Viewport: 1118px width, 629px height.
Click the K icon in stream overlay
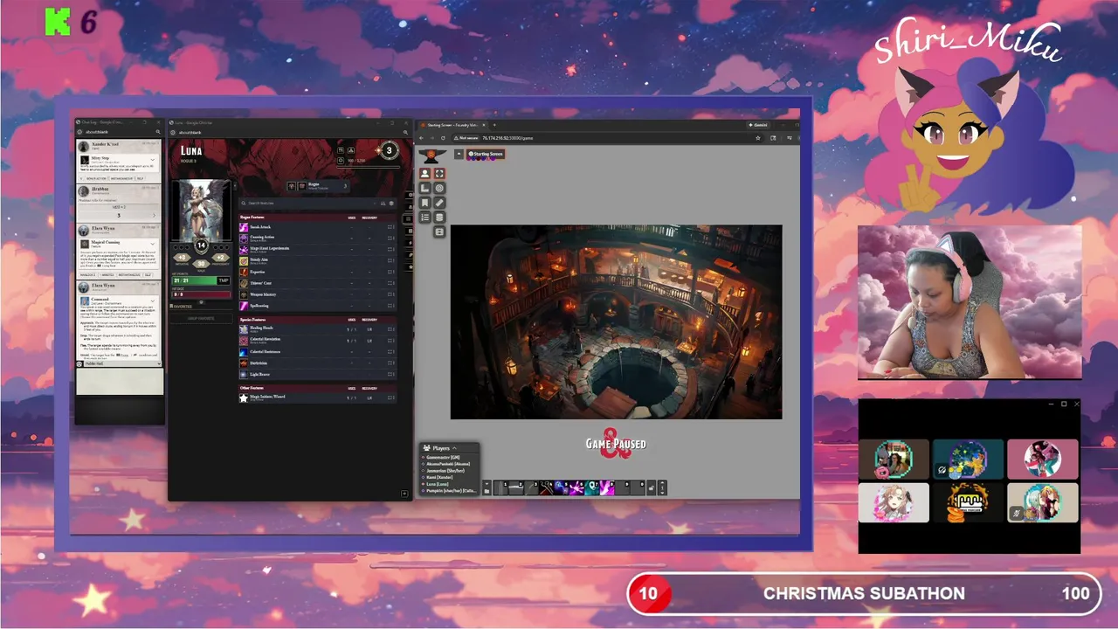58,22
